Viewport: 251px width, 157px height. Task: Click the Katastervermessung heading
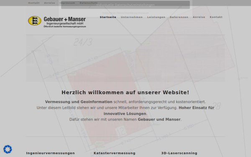coord(115,153)
